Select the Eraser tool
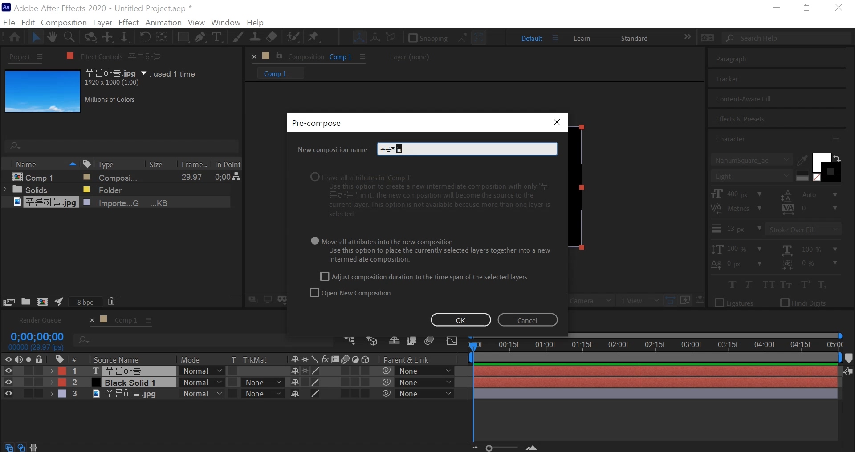 (272, 37)
